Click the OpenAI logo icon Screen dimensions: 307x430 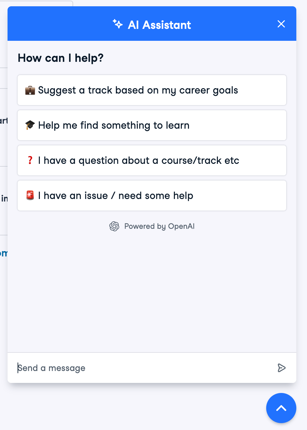(x=114, y=226)
